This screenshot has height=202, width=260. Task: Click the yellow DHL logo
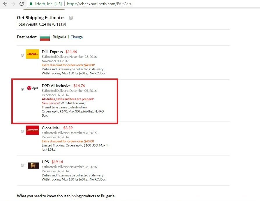[32, 54]
